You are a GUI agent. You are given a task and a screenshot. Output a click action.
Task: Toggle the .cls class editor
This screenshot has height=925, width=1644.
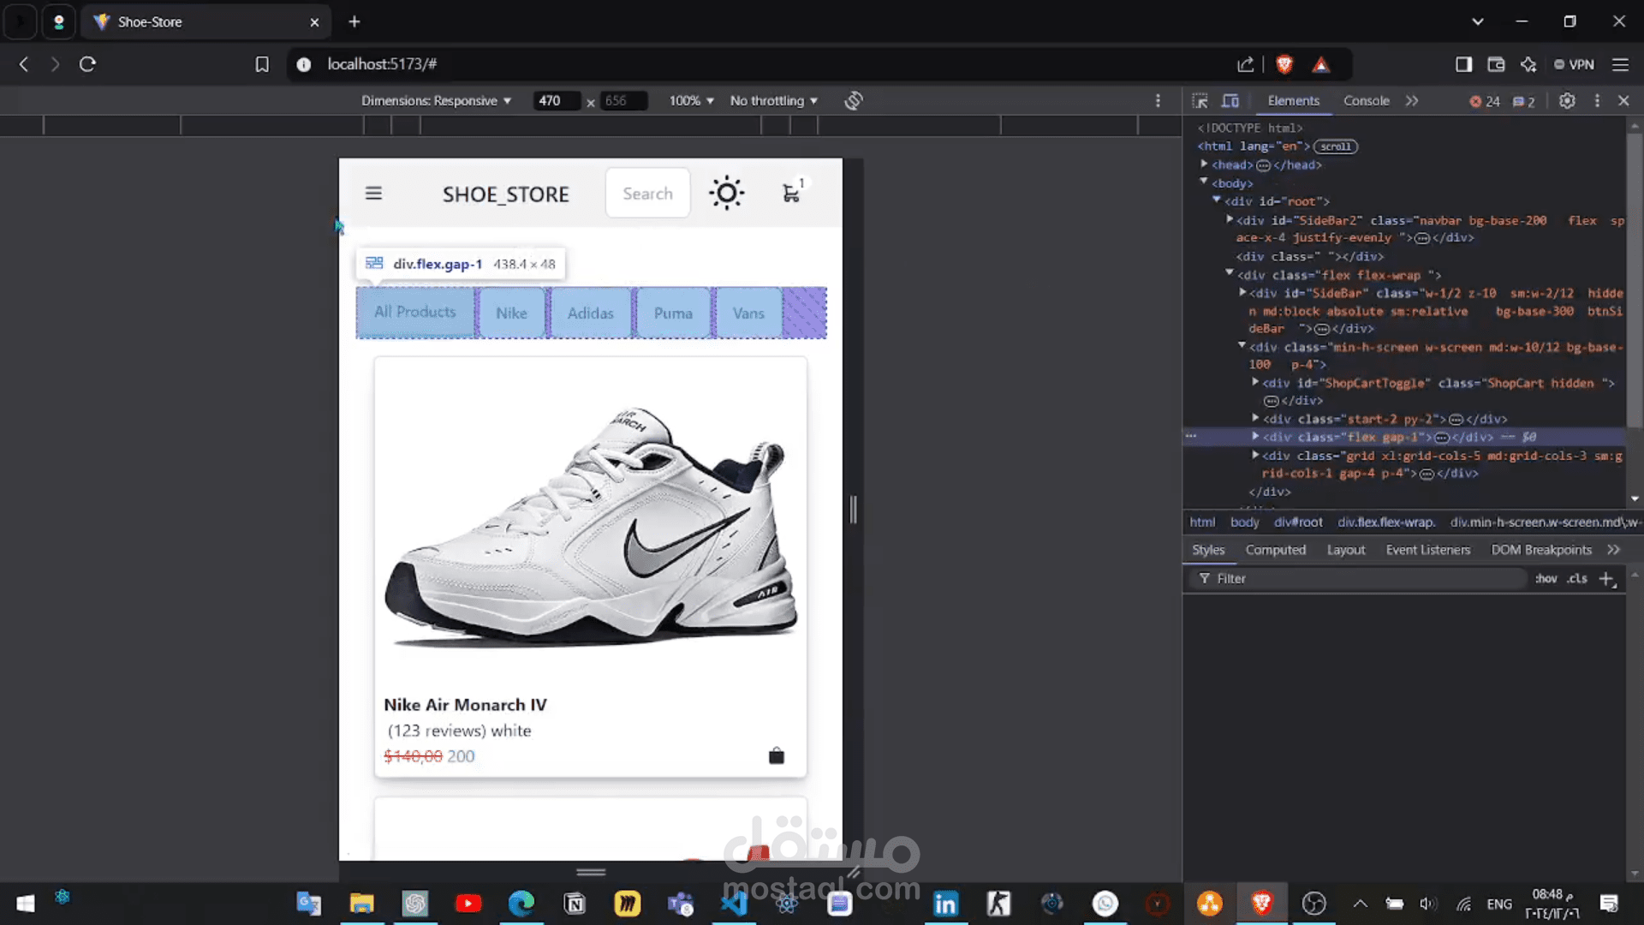pos(1577,579)
